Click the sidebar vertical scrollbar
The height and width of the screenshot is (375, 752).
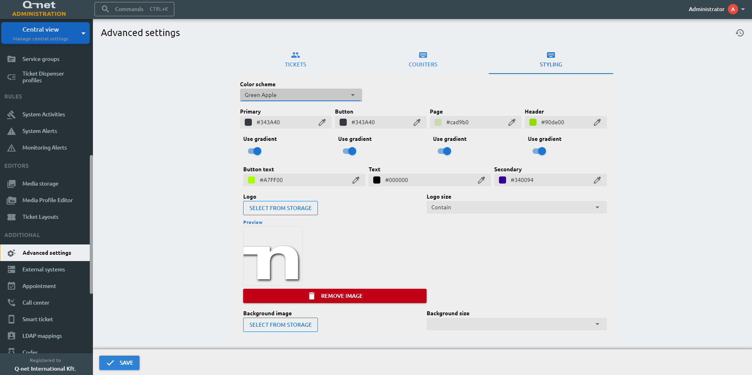coord(91,224)
